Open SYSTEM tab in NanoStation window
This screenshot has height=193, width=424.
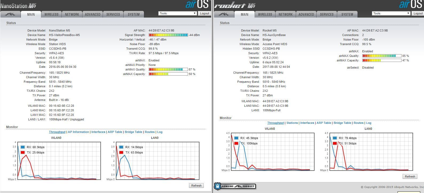click(134, 14)
